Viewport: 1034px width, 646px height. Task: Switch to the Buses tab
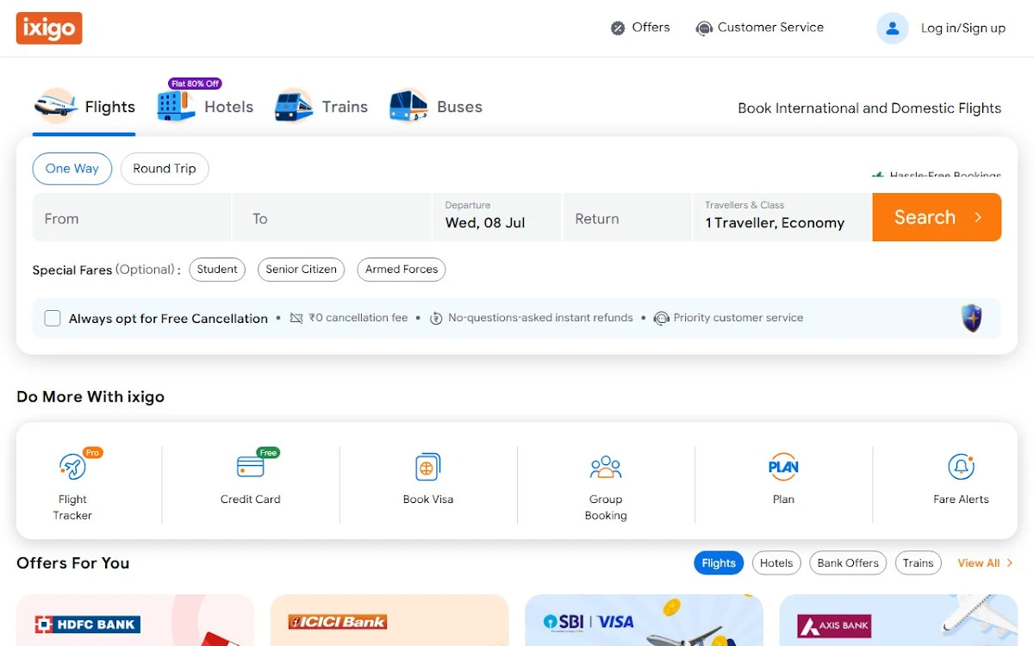436,107
